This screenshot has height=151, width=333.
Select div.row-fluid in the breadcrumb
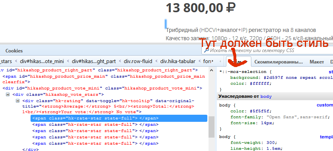click(138, 62)
